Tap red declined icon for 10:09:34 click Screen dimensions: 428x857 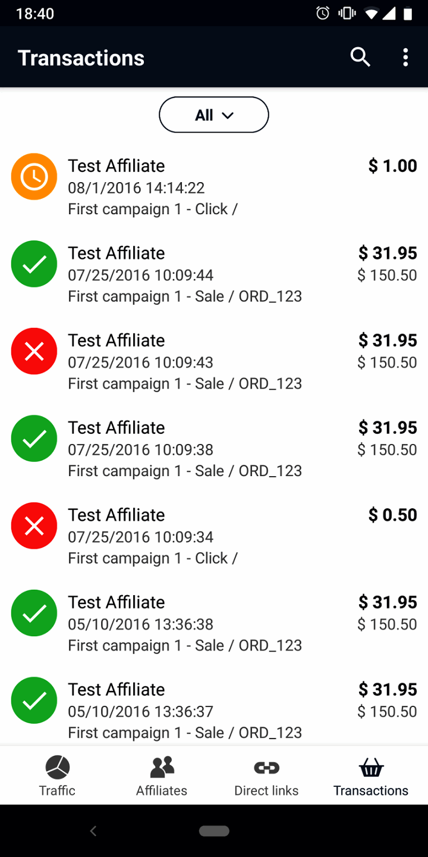(x=34, y=526)
